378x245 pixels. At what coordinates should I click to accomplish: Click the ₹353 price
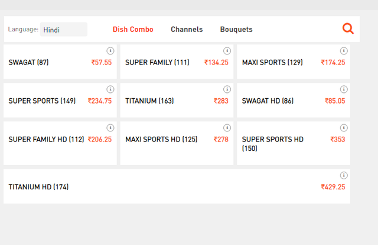pyautogui.click(x=338, y=139)
